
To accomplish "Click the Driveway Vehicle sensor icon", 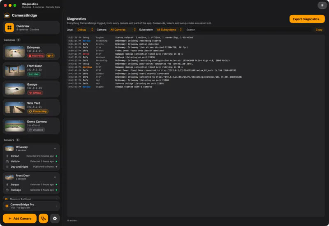I will tap(7, 161).
